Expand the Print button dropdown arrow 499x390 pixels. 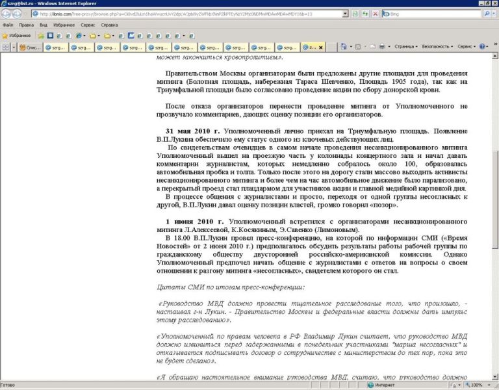389,47
